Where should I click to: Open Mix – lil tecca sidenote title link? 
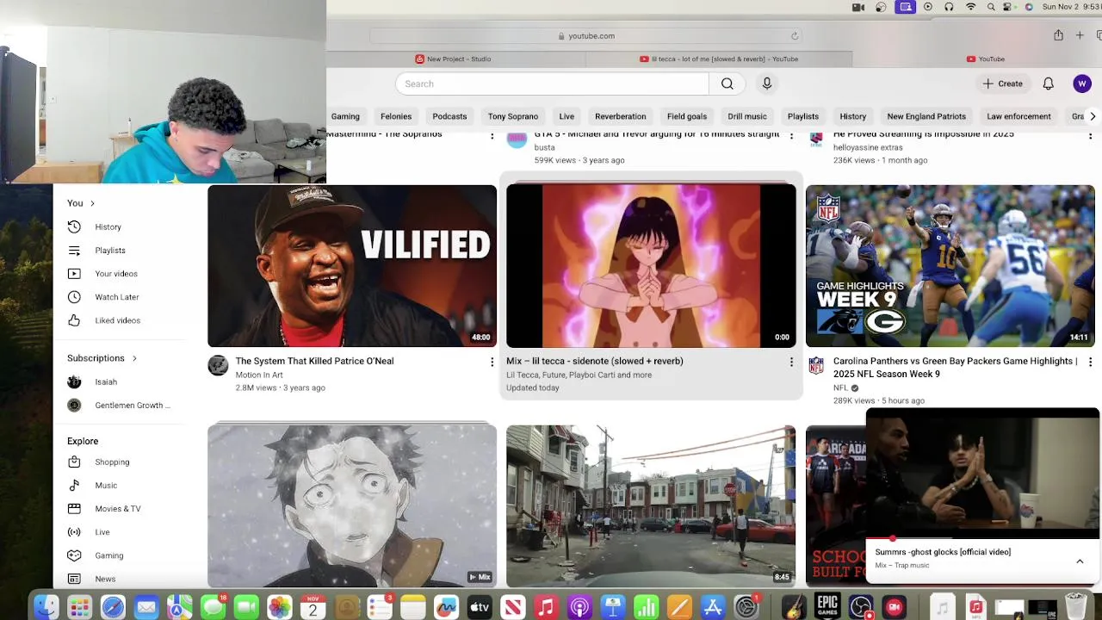pyautogui.click(x=595, y=361)
